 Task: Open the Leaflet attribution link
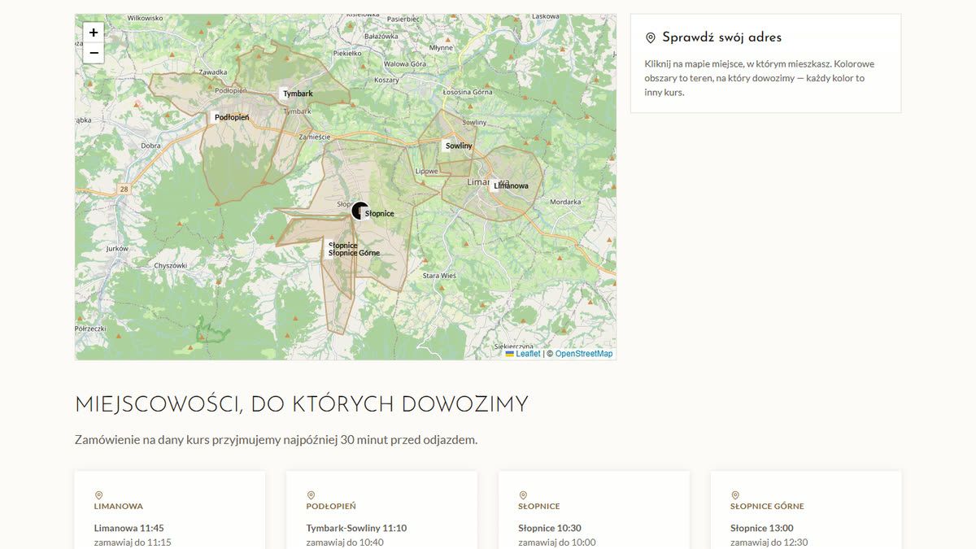click(523, 354)
